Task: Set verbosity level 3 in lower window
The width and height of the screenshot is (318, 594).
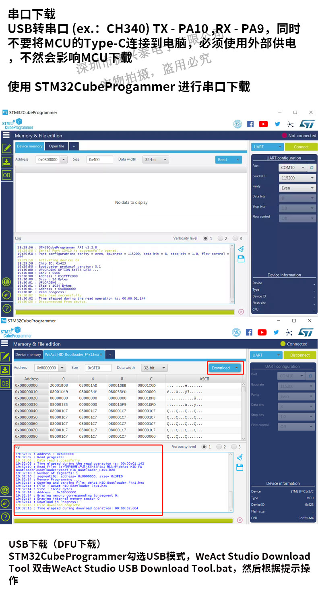Action: (x=234, y=447)
